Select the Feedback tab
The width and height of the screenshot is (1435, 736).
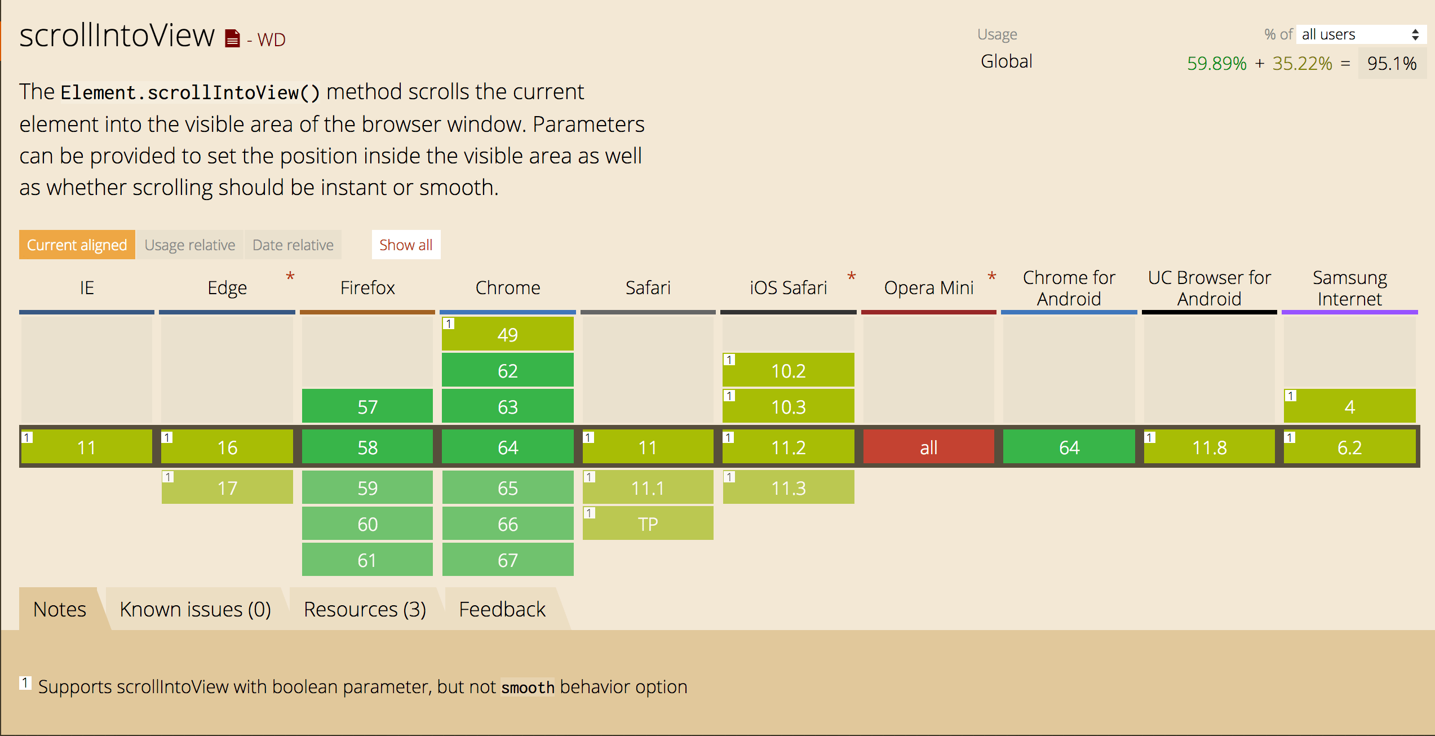click(x=502, y=609)
